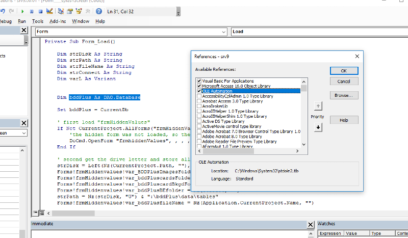The width and height of the screenshot is (408, 238).
Task: Click Cancel in References dialog
Action: pyautogui.click(x=344, y=82)
